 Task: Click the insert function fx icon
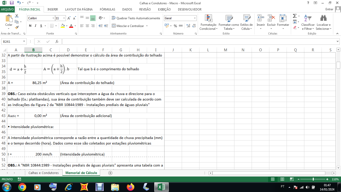(57, 41)
